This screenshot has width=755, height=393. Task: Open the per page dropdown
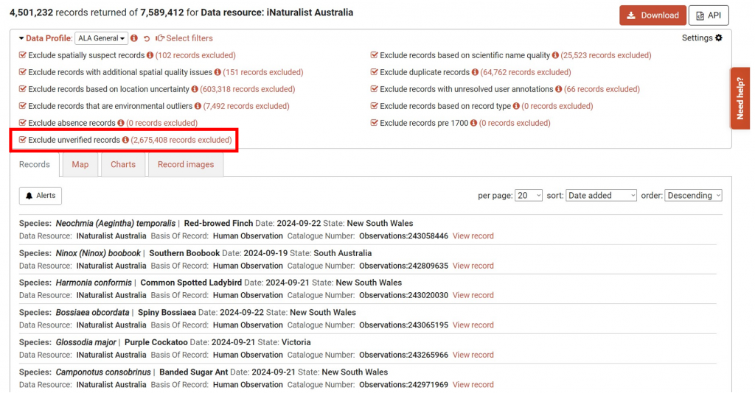tap(529, 196)
